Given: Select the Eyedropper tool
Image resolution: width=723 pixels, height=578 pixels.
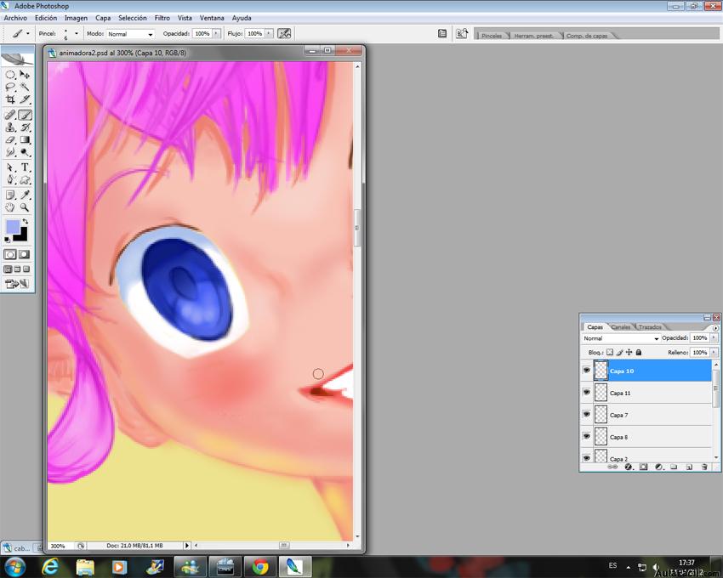Looking at the screenshot, I should (25, 195).
